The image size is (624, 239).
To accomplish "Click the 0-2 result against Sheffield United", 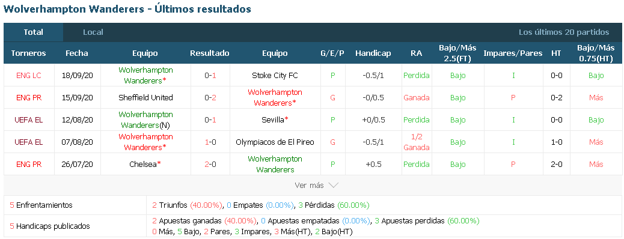I will (210, 97).
